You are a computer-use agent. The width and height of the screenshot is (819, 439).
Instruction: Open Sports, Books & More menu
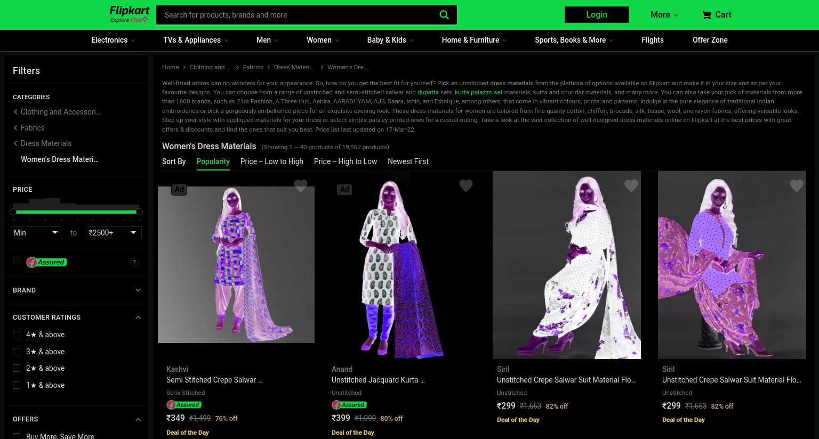(574, 40)
